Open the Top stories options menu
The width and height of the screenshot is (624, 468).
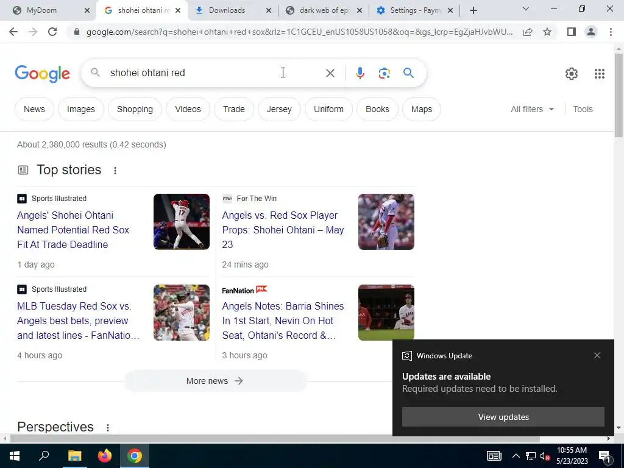coord(115,171)
